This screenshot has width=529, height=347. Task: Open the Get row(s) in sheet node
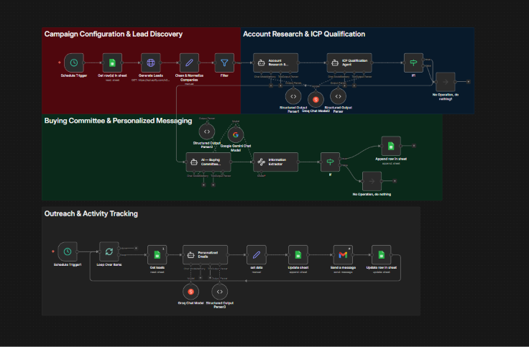[x=112, y=63]
